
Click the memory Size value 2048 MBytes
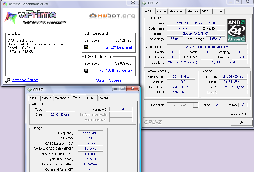coord(60,114)
